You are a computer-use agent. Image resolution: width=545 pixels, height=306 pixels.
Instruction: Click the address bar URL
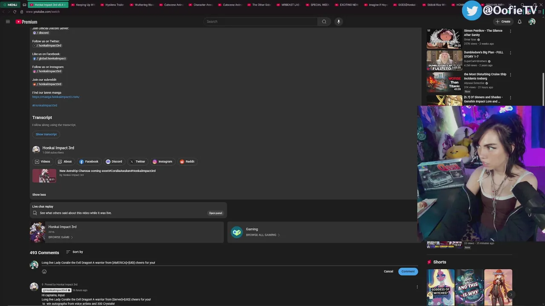pos(43,12)
